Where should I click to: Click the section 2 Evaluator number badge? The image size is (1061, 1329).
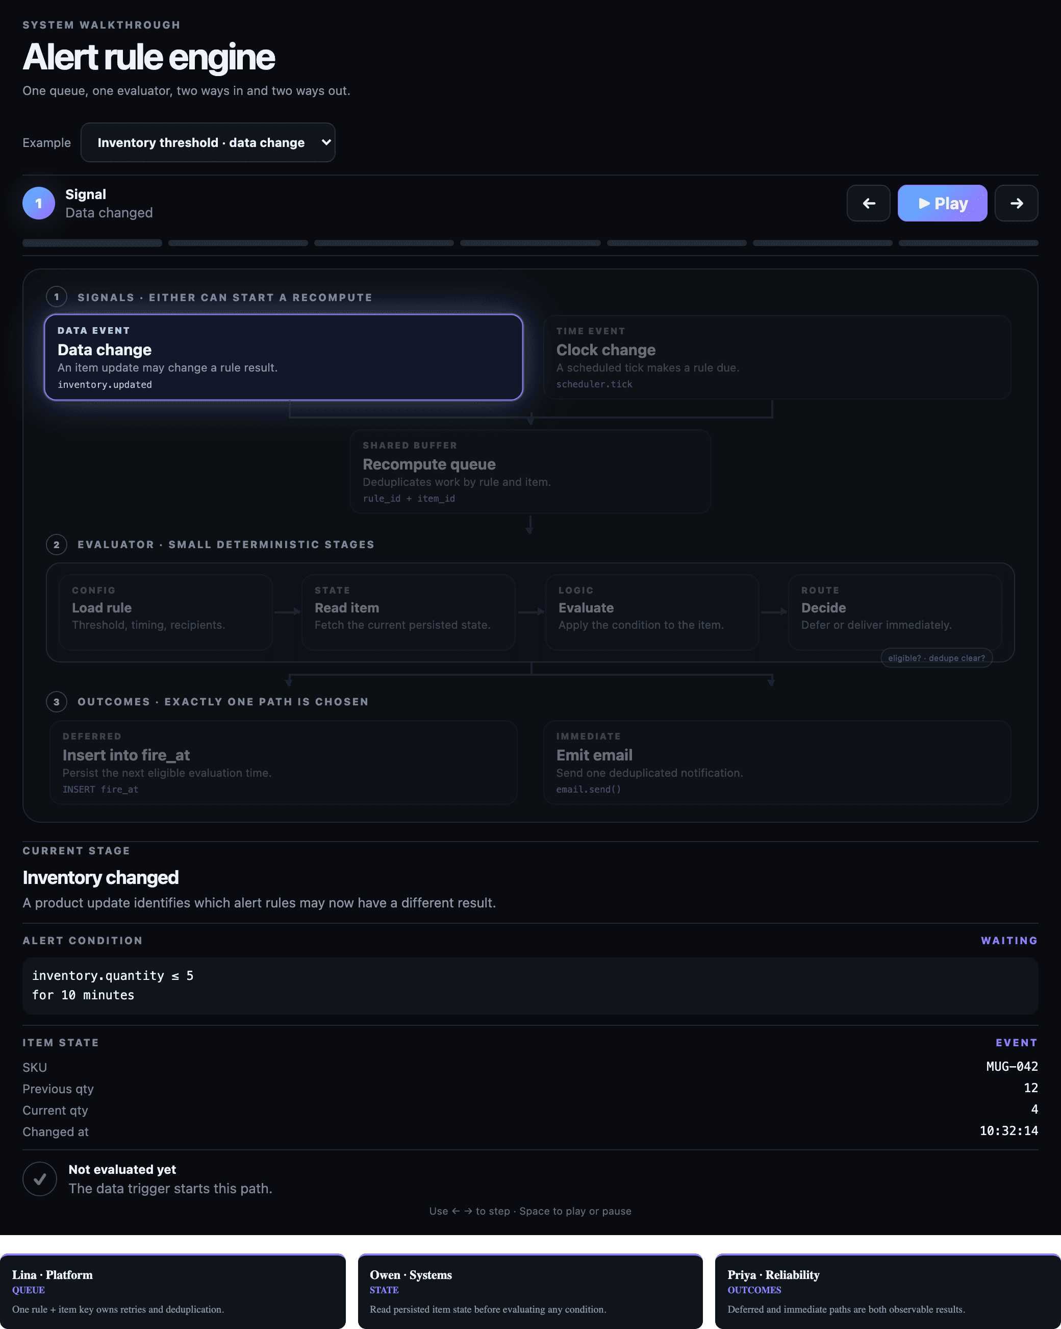coord(57,544)
